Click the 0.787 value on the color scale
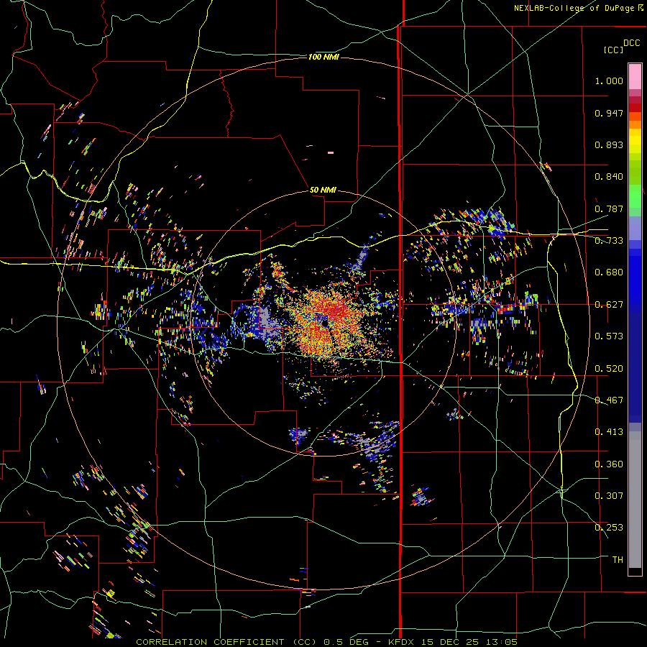 (x=609, y=208)
